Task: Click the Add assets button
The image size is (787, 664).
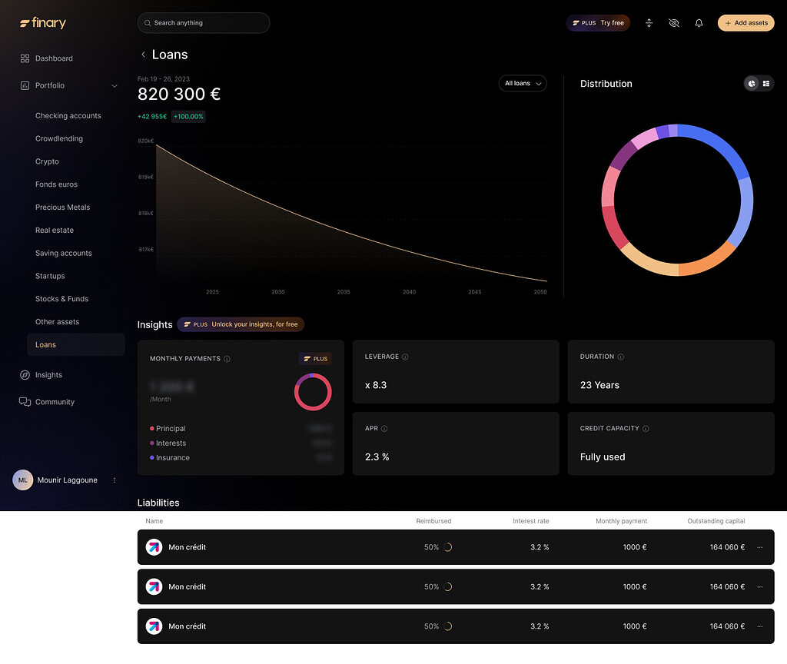Action: (745, 23)
